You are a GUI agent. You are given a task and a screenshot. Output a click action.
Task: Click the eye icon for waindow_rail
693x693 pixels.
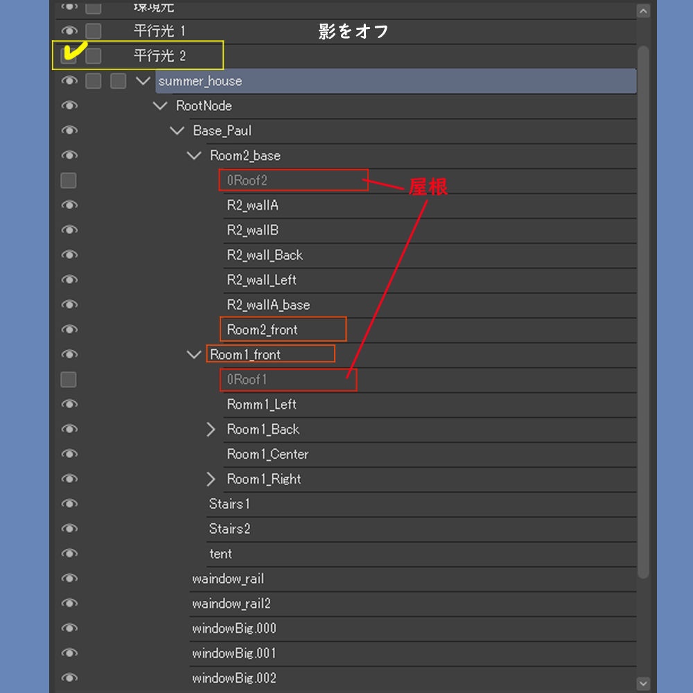[69, 579]
